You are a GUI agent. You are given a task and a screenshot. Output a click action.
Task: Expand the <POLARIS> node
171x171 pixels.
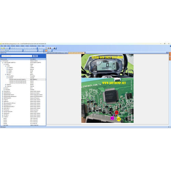tap(7, 76)
